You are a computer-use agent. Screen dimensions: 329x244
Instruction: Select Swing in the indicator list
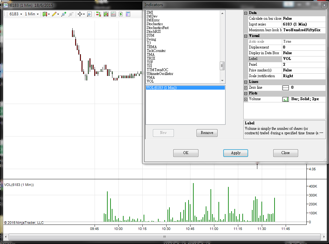(151, 39)
